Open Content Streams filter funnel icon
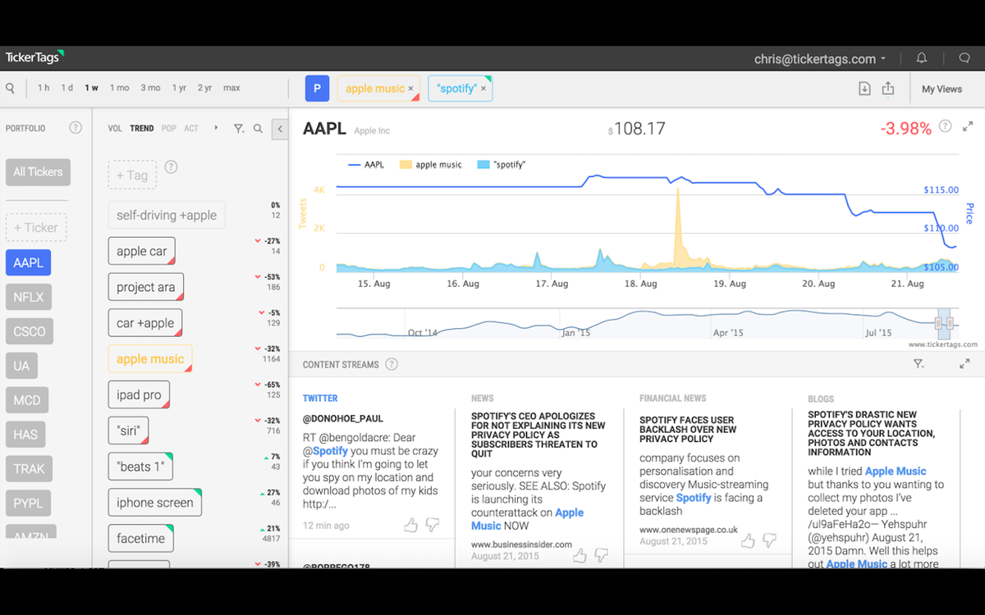 (919, 364)
